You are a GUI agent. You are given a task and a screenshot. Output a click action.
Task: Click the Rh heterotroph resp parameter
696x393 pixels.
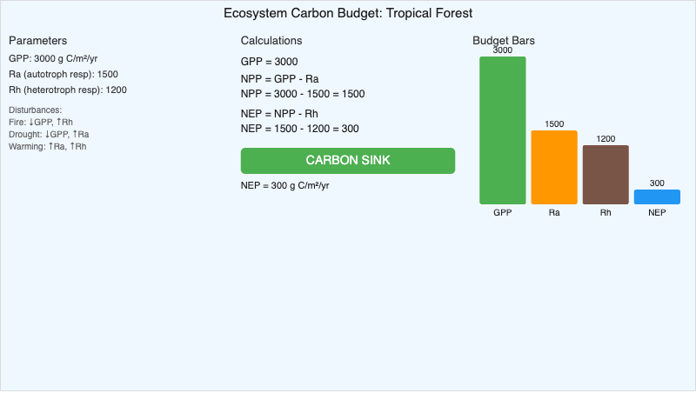[68, 90]
